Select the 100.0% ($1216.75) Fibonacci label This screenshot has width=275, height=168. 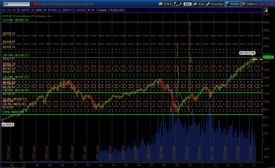coord(16,90)
